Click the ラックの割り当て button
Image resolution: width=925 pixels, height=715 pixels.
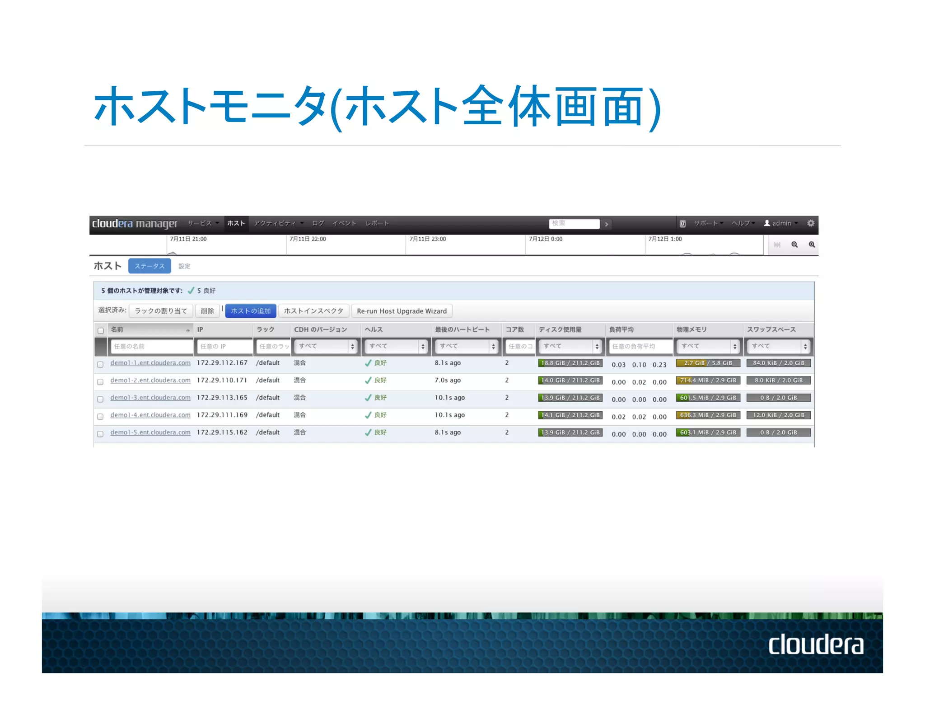(x=161, y=311)
